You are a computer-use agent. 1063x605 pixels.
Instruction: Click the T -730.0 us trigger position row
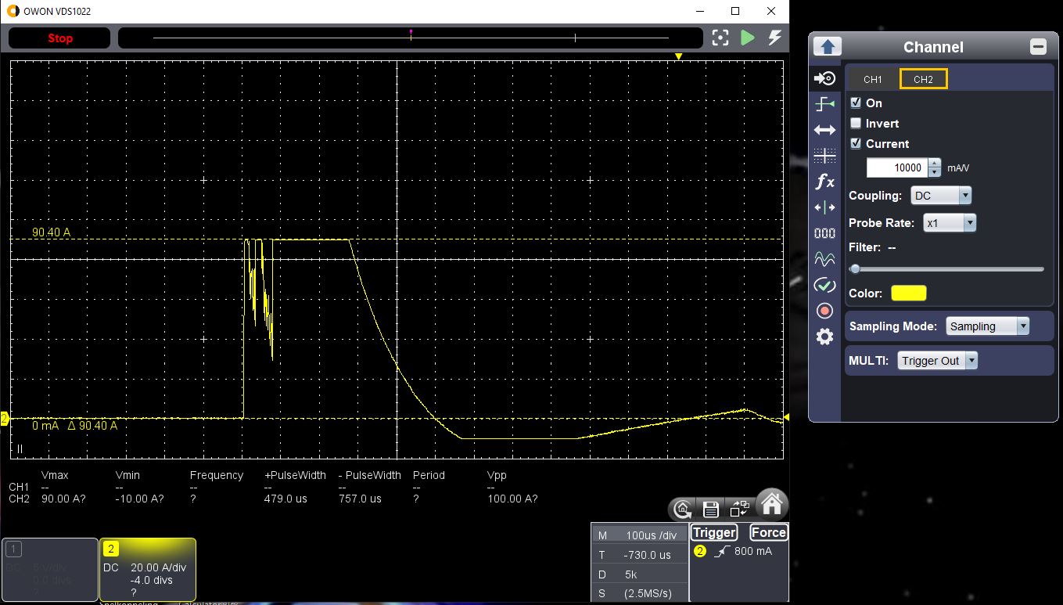[639, 555]
